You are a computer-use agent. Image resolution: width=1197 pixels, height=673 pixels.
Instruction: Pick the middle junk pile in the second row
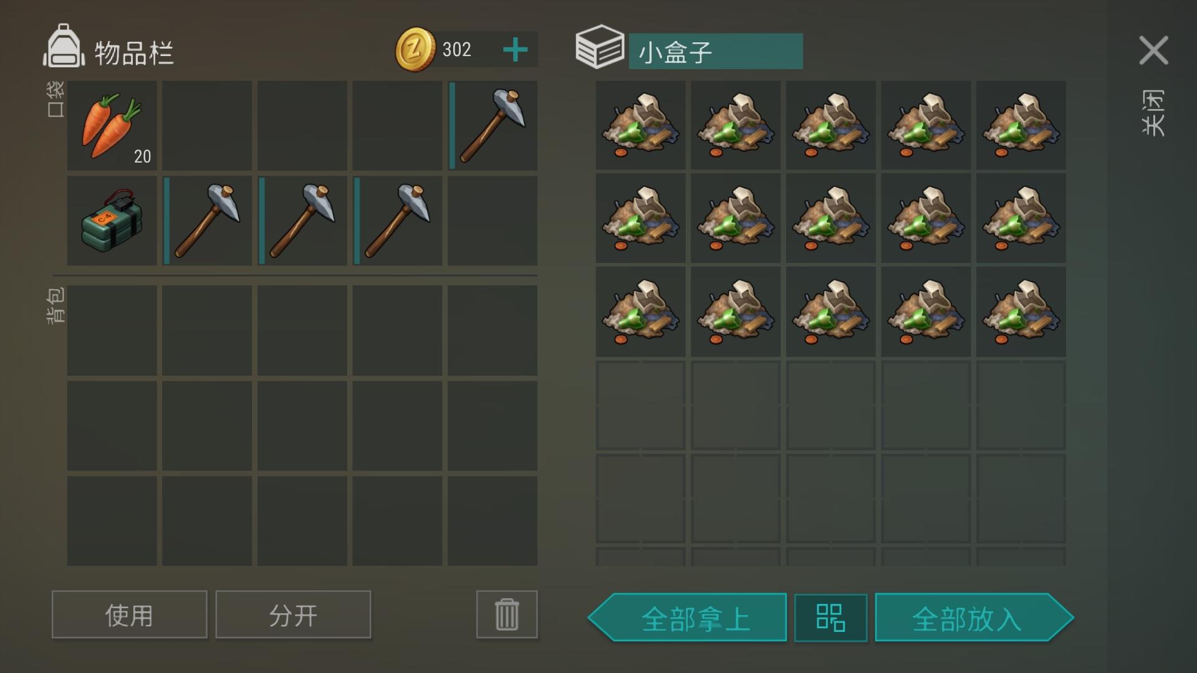point(830,219)
